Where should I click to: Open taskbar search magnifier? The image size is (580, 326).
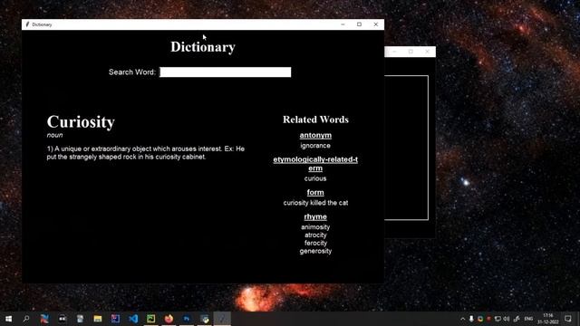click(x=26, y=319)
